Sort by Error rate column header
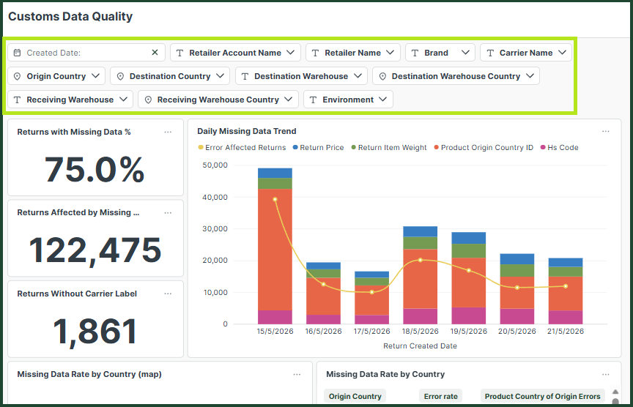Image resolution: width=633 pixels, height=407 pixels. [441, 396]
